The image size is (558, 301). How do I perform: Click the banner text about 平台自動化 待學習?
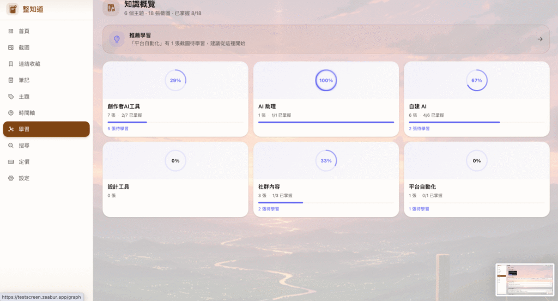pos(188,44)
